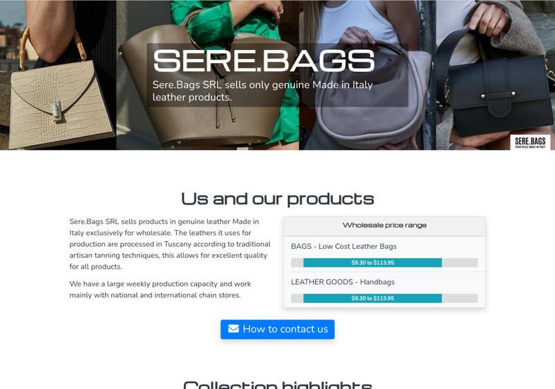555x389 pixels.
Task: Click the $9.30 to $113.95 text under LEATHER GOODS
Action: tap(373, 298)
